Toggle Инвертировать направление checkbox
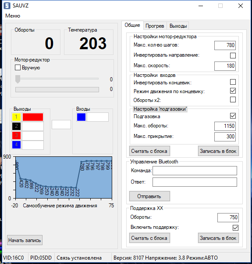 pyautogui.click(x=233, y=55)
